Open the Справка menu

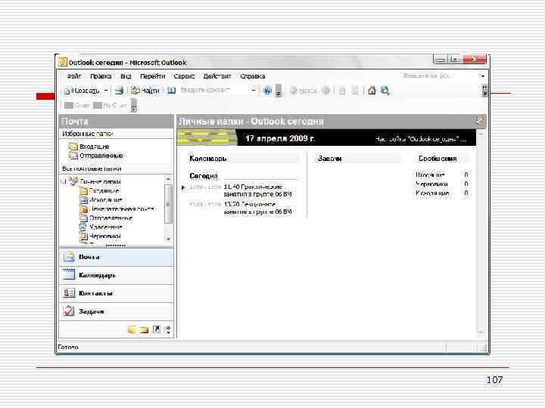coord(253,76)
